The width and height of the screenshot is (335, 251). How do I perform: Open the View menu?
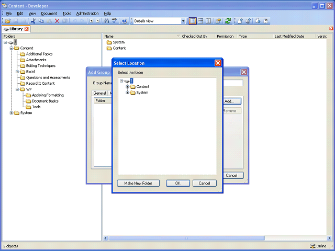pos(32,14)
